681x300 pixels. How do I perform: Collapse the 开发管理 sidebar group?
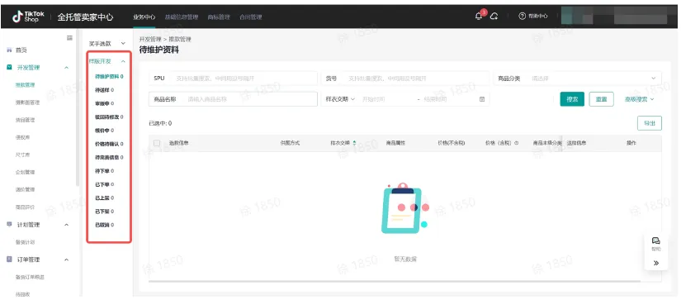(x=67, y=68)
